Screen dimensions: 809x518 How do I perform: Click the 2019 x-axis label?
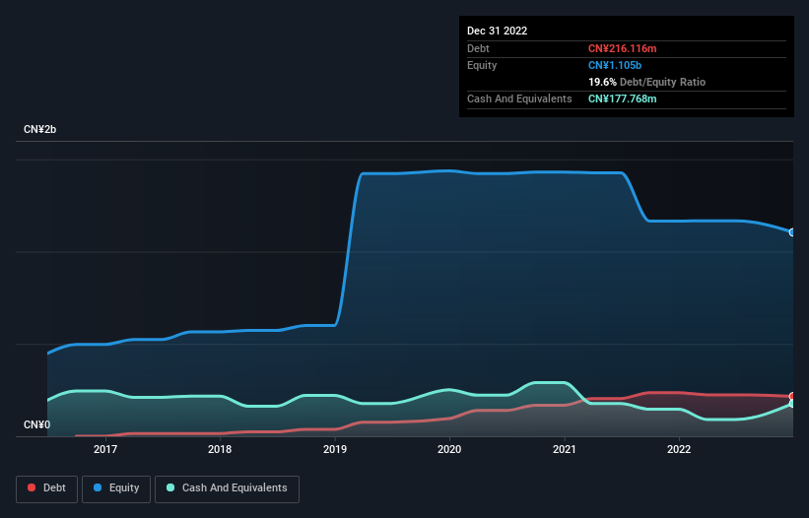tap(335, 449)
